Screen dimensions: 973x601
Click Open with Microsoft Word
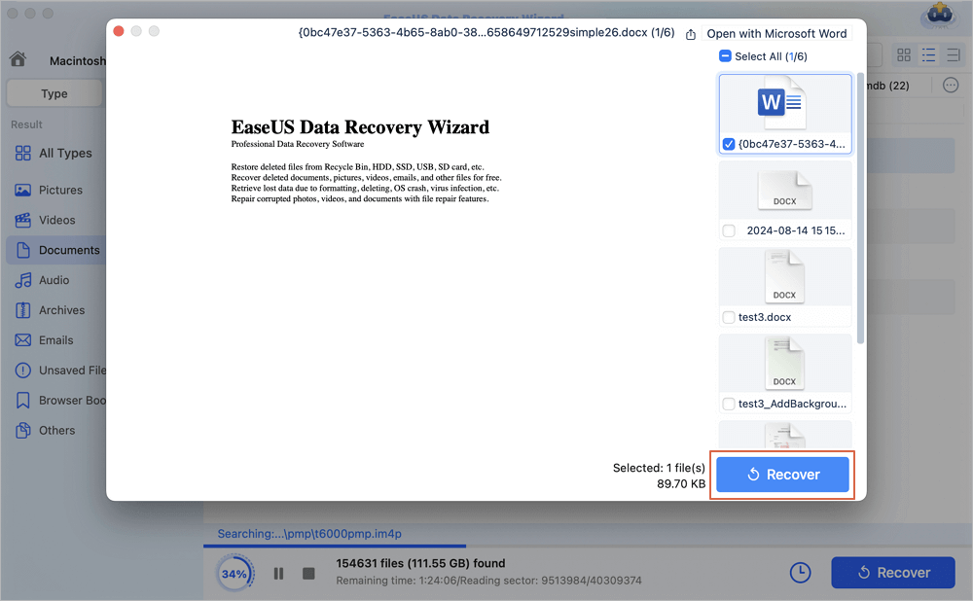pyautogui.click(x=776, y=33)
